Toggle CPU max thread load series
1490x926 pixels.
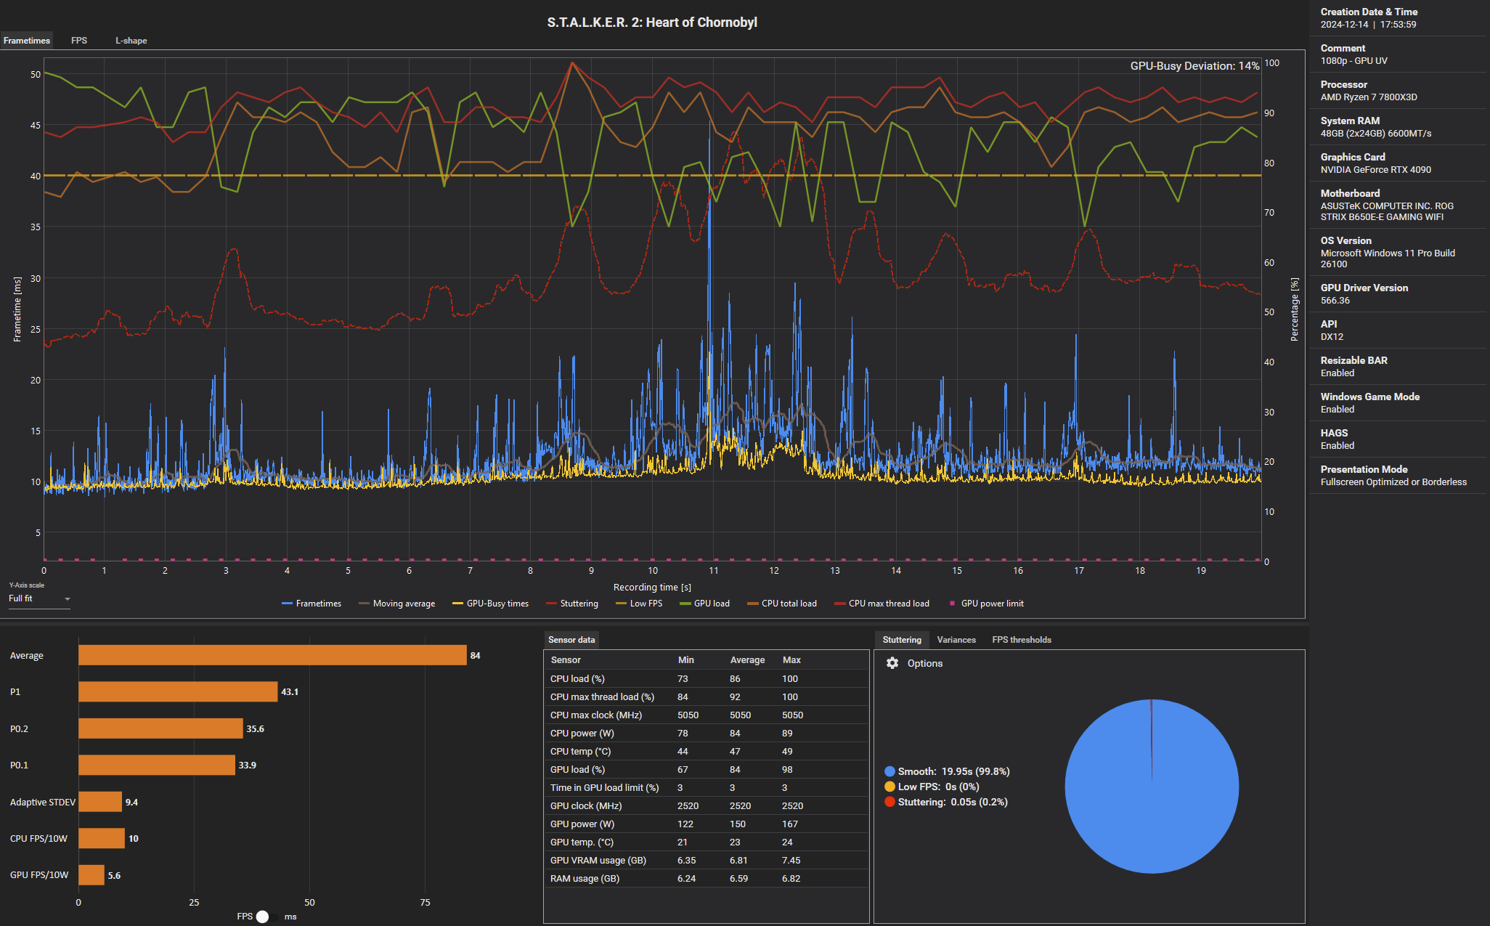tap(888, 604)
